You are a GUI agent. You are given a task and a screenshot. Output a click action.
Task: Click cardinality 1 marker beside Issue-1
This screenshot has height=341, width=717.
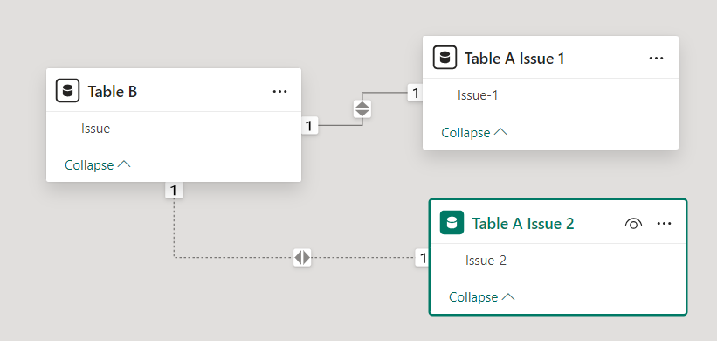[415, 93]
